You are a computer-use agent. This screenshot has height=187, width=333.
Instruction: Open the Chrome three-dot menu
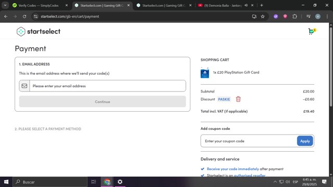327,16
